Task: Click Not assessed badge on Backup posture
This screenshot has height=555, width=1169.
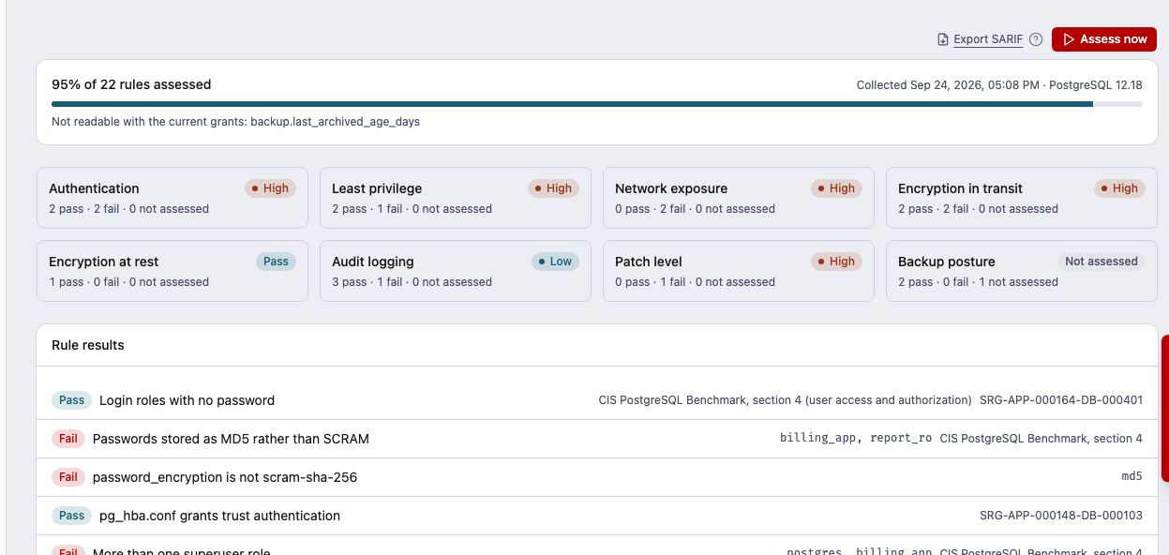Action: point(1101,262)
